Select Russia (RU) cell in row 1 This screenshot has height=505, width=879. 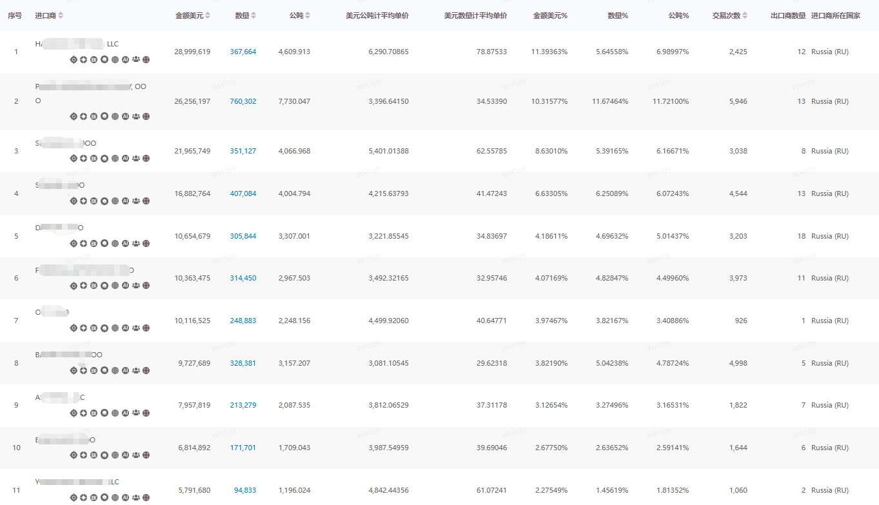[x=829, y=52]
